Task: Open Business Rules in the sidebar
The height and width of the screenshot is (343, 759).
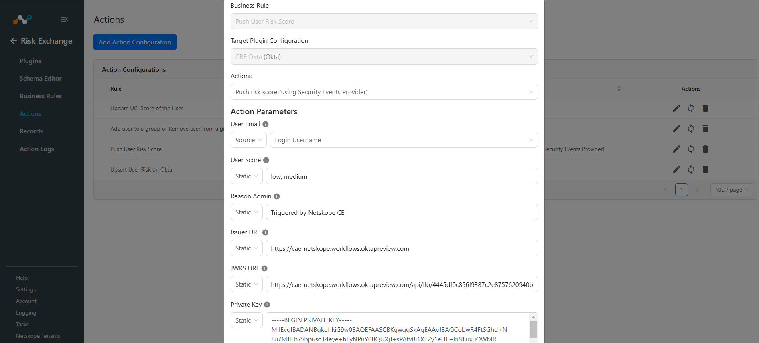Action: pyautogui.click(x=41, y=96)
